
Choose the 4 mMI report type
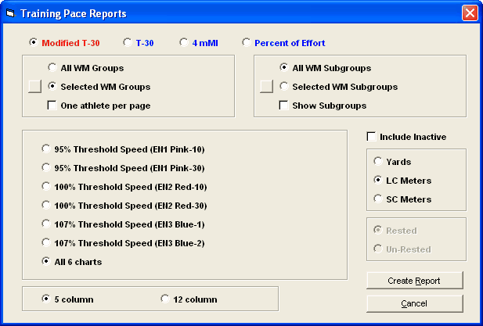tap(184, 43)
